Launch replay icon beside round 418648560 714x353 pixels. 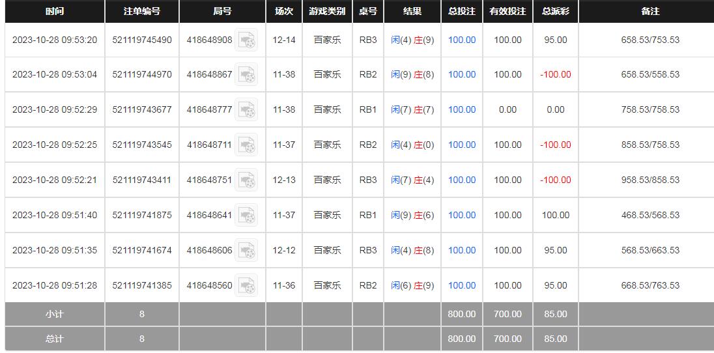pyautogui.click(x=246, y=286)
